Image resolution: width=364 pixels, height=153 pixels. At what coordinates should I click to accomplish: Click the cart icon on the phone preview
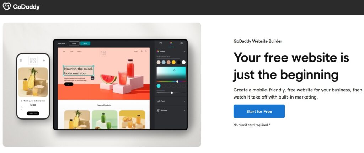tap(44, 60)
